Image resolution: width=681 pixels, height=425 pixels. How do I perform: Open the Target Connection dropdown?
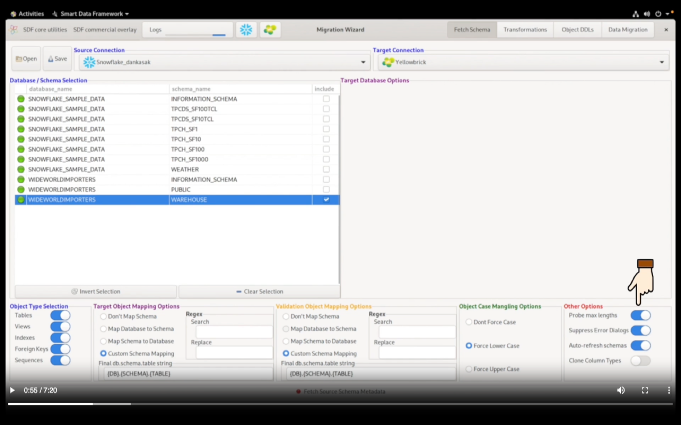click(662, 62)
